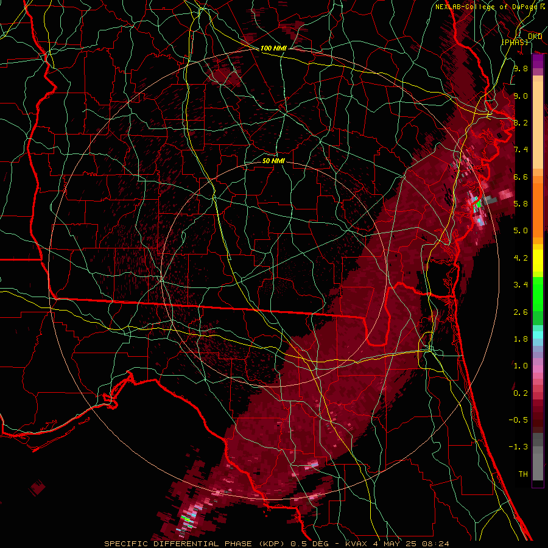Click the 5.0 value on the color scale
This screenshot has width=548, height=548.
click(521, 231)
